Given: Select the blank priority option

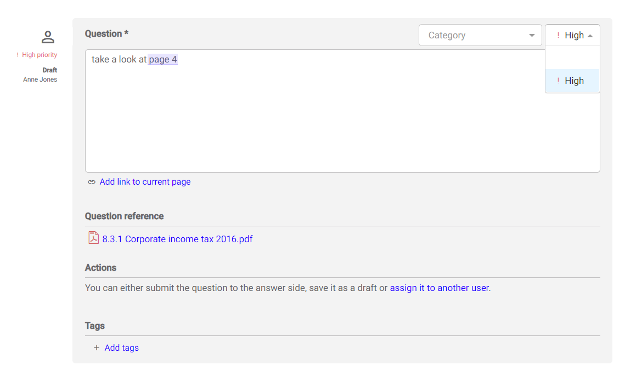Looking at the screenshot, I should [x=572, y=58].
